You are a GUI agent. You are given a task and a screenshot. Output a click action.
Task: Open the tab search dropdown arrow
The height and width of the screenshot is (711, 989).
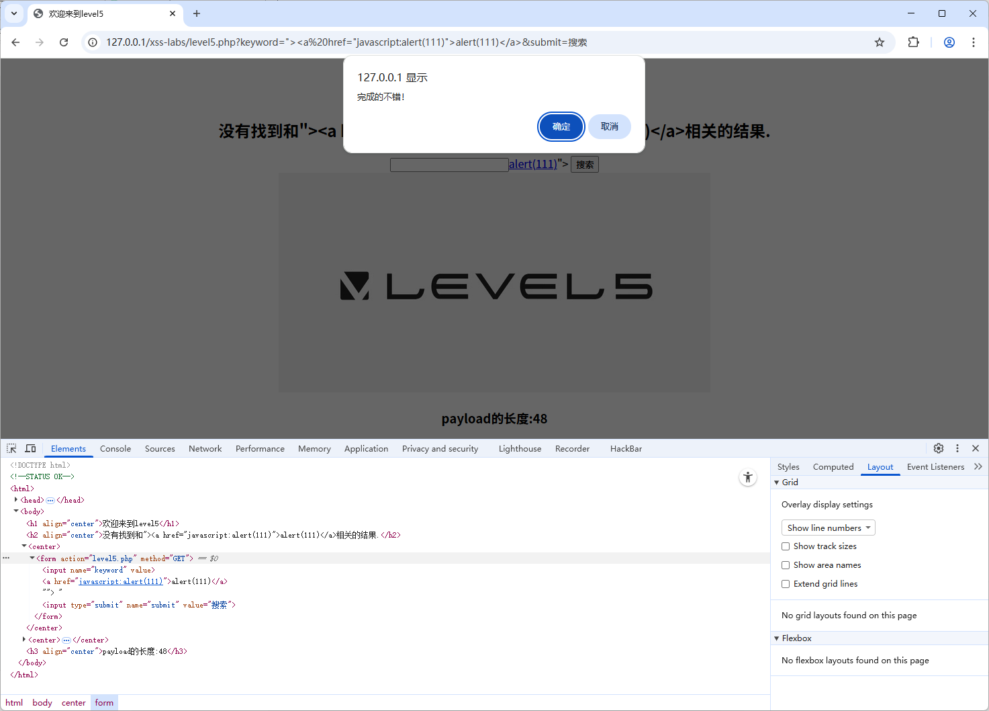14,13
